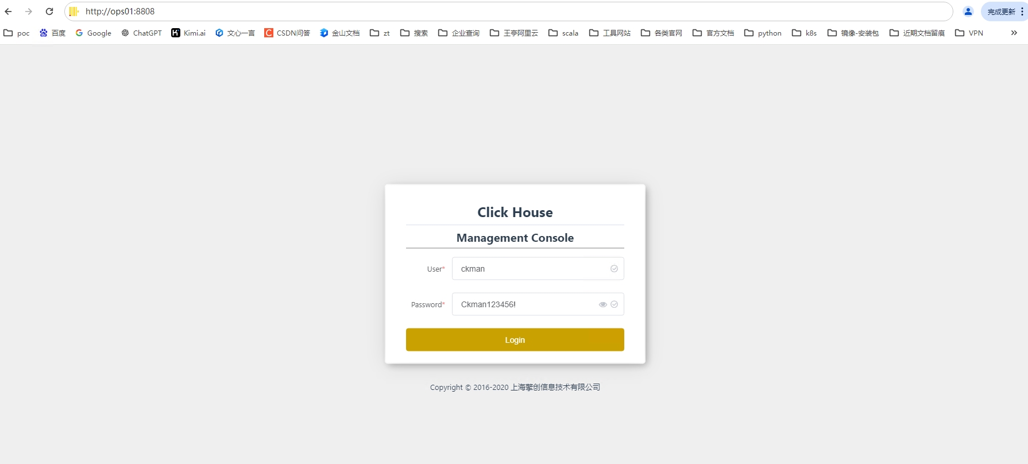Click the User label
Screen dimensions: 1028x464
tap(436, 269)
